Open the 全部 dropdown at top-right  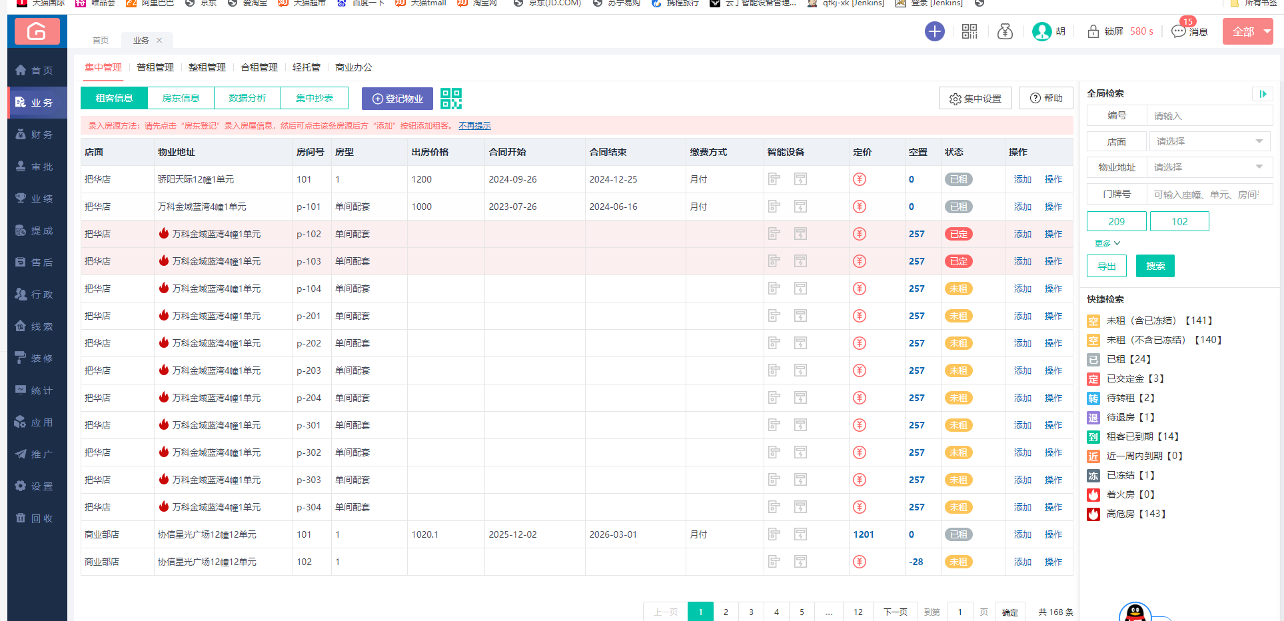1248,31
